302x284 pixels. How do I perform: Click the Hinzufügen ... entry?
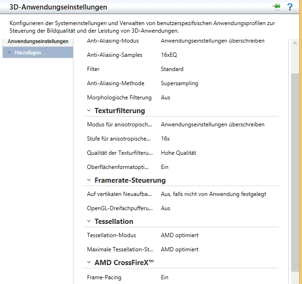point(38,53)
